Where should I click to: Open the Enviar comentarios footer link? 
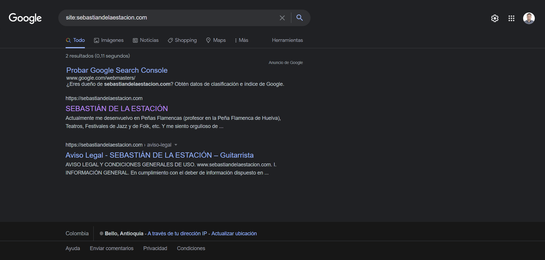[112, 248]
